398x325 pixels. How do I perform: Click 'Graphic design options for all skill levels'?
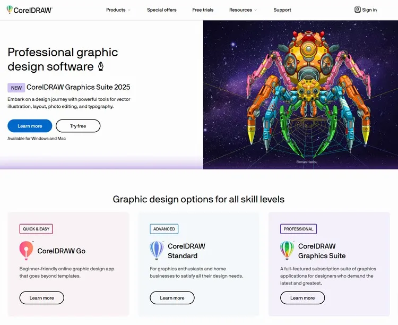click(x=198, y=199)
